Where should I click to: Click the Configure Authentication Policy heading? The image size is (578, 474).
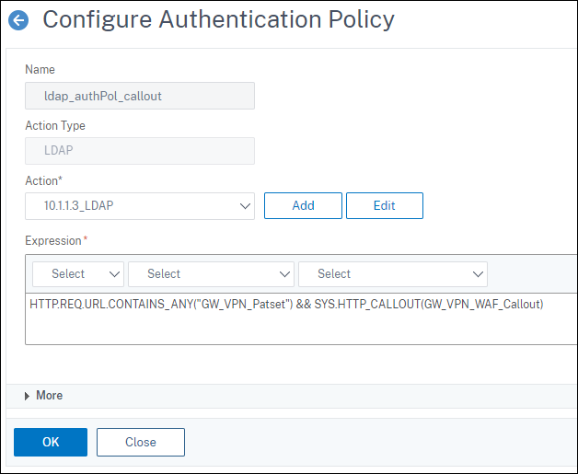click(x=218, y=19)
